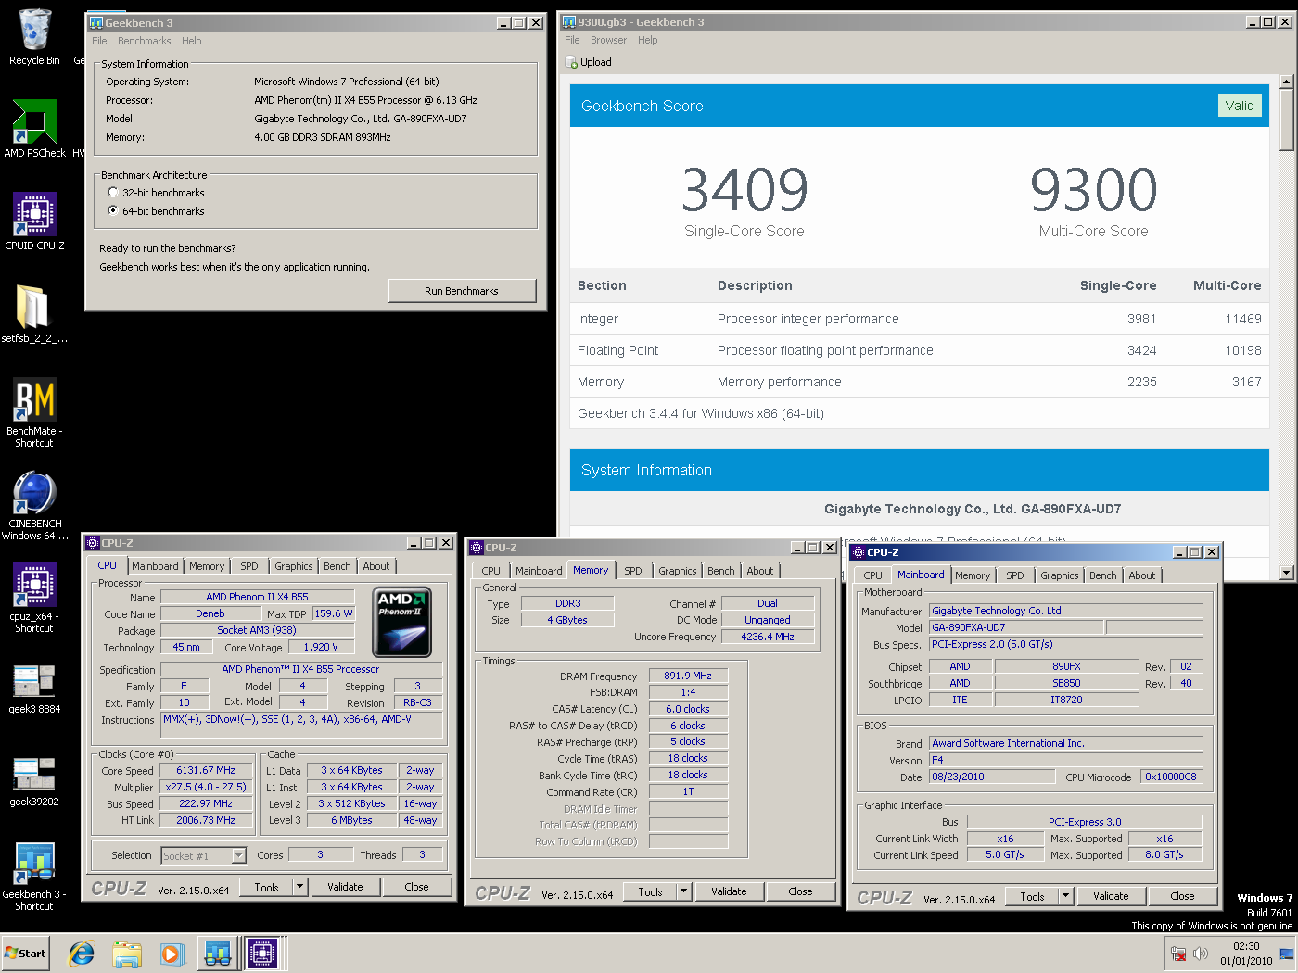Click Close button in CPU tab window

click(416, 888)
